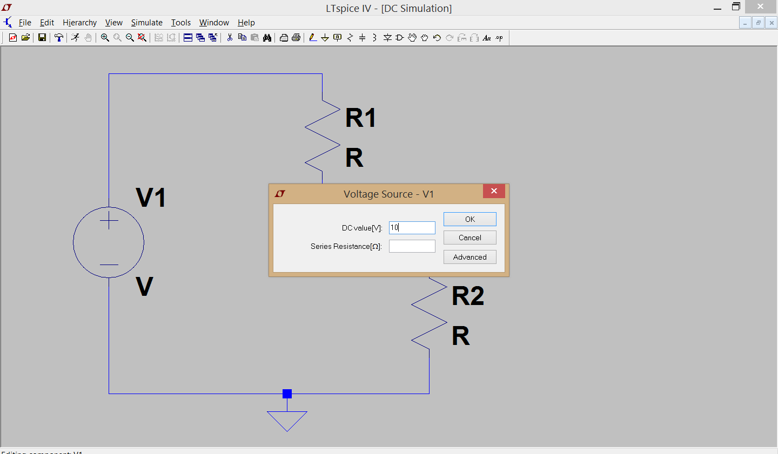
Task: Copy with the duplicate pages icon
Action: pyautogui.click(x=242, y=38)
